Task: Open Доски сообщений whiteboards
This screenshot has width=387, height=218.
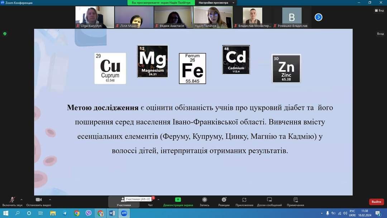Action: (269, 202)
